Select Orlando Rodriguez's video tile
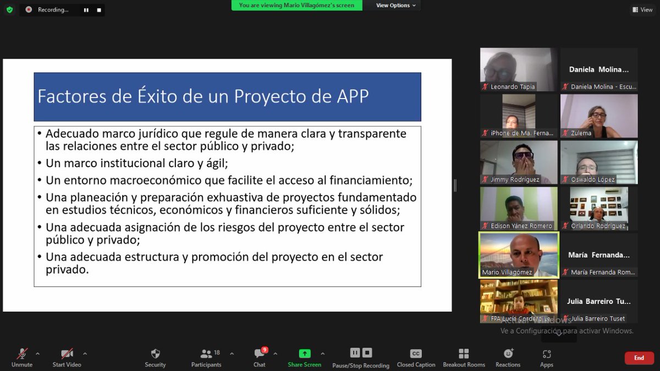The width and height of the screenshot is (660, 371). tap(599, 209)
